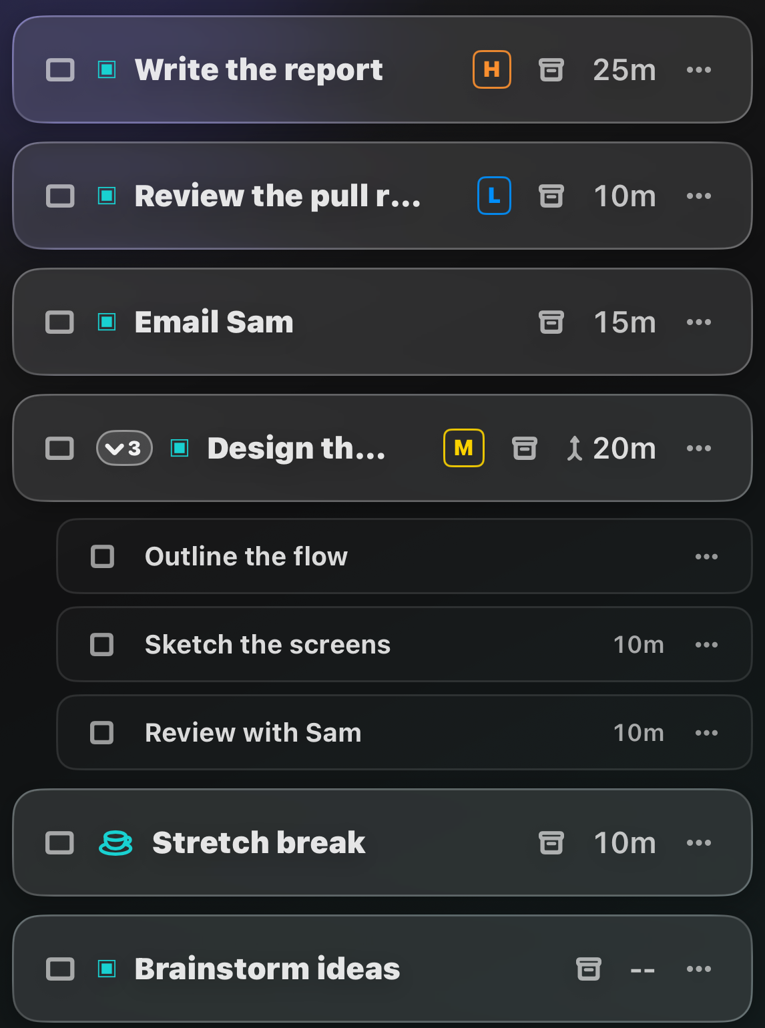This screenshot has height=1028, width=765.
Task: Open the three-dot menu for Email Sam
Action: click(x=699, y=322)
